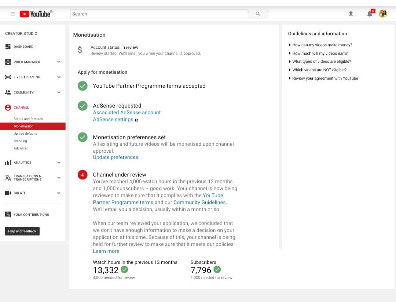Click green check beside Monetisation preferences set
Viewport: 396px width, 302px height.
(x=82, y=137)
